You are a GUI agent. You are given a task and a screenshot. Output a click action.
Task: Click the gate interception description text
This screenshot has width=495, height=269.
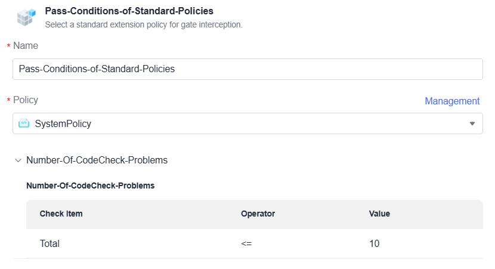(143, 25)
